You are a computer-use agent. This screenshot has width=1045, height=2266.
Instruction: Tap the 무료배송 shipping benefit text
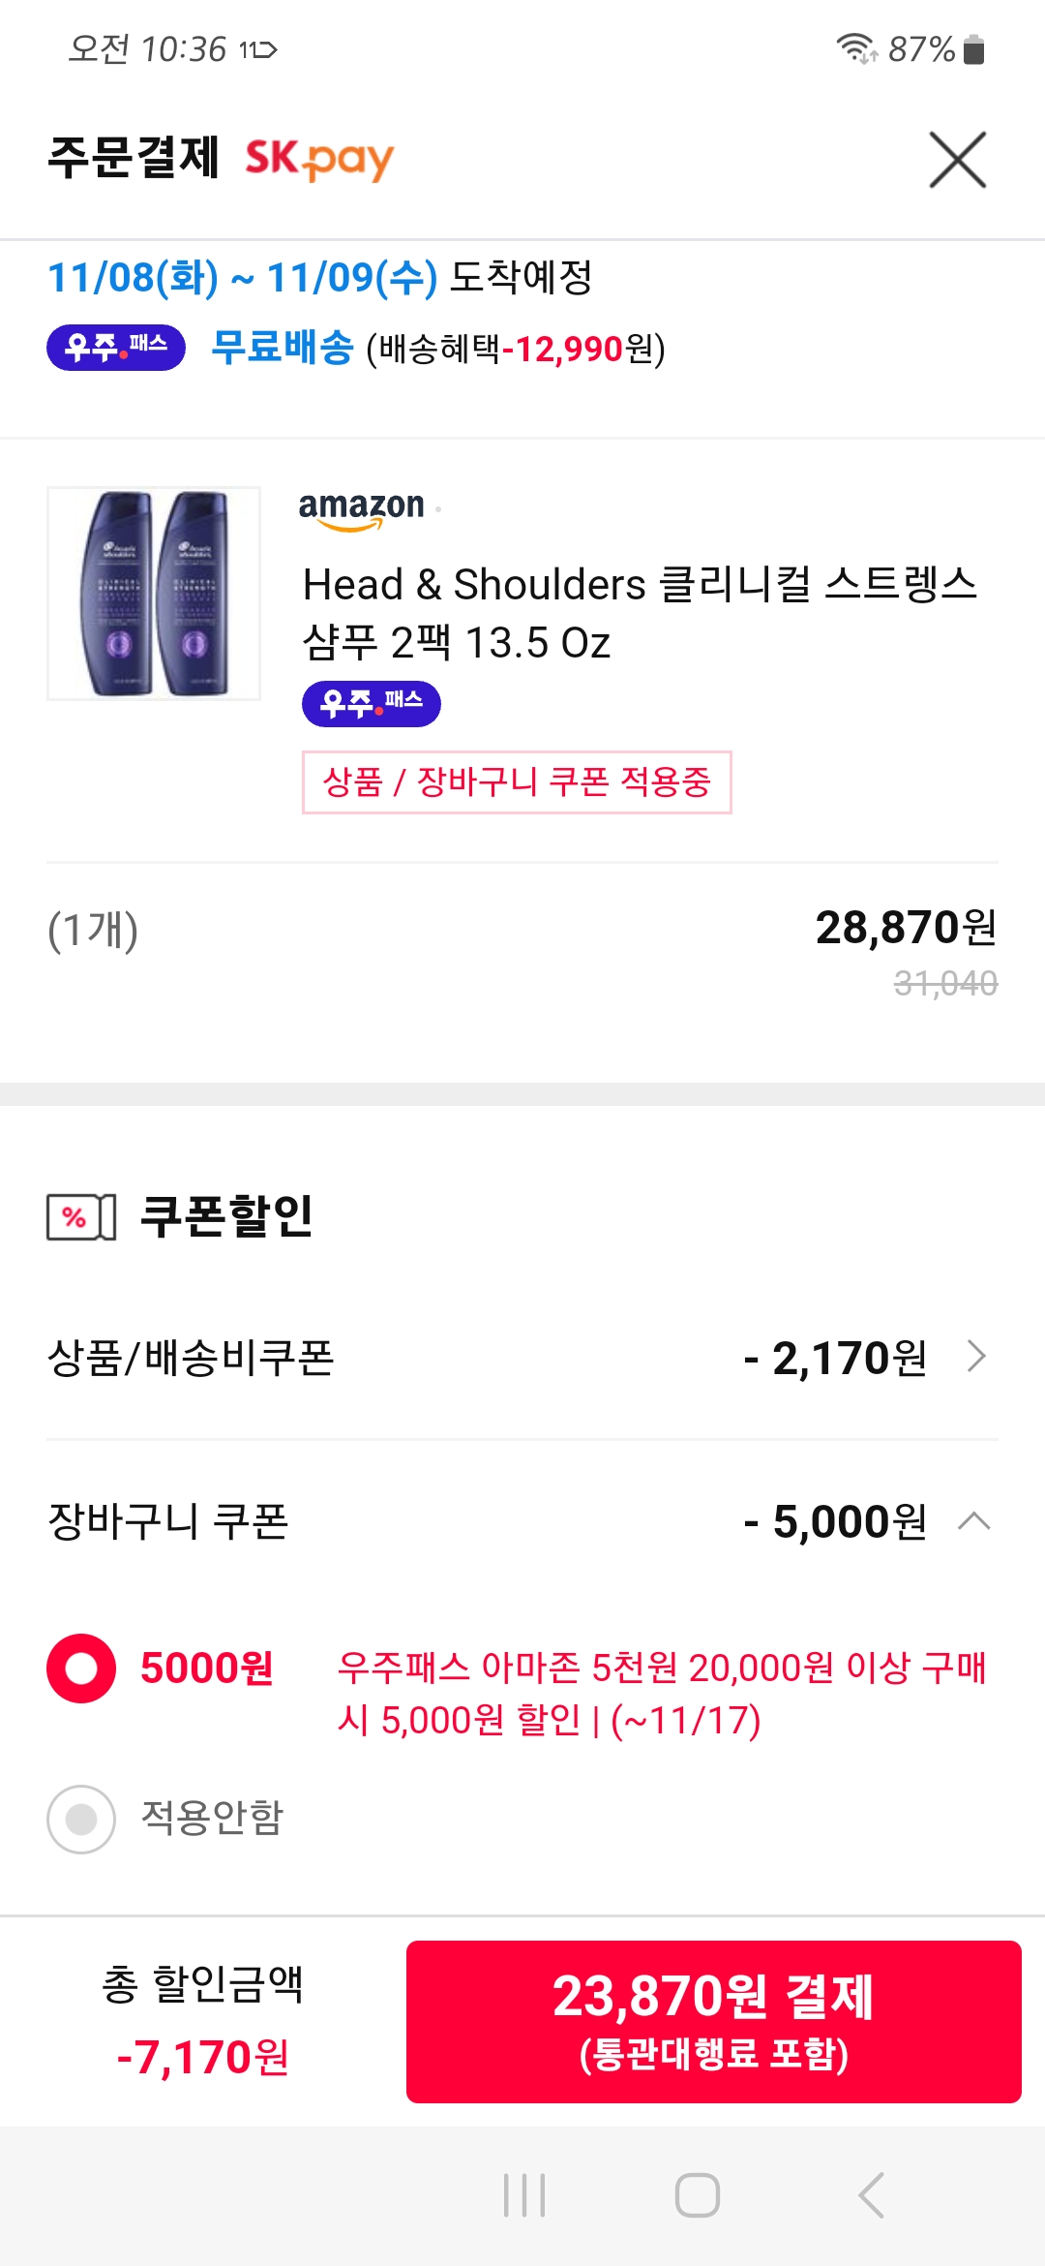coord(283,348)
